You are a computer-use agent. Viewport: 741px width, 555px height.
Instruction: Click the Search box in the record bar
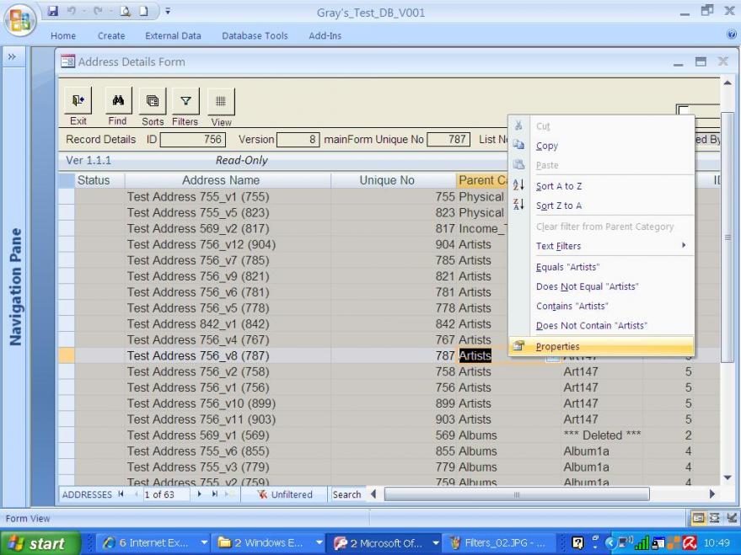point(346,494)
